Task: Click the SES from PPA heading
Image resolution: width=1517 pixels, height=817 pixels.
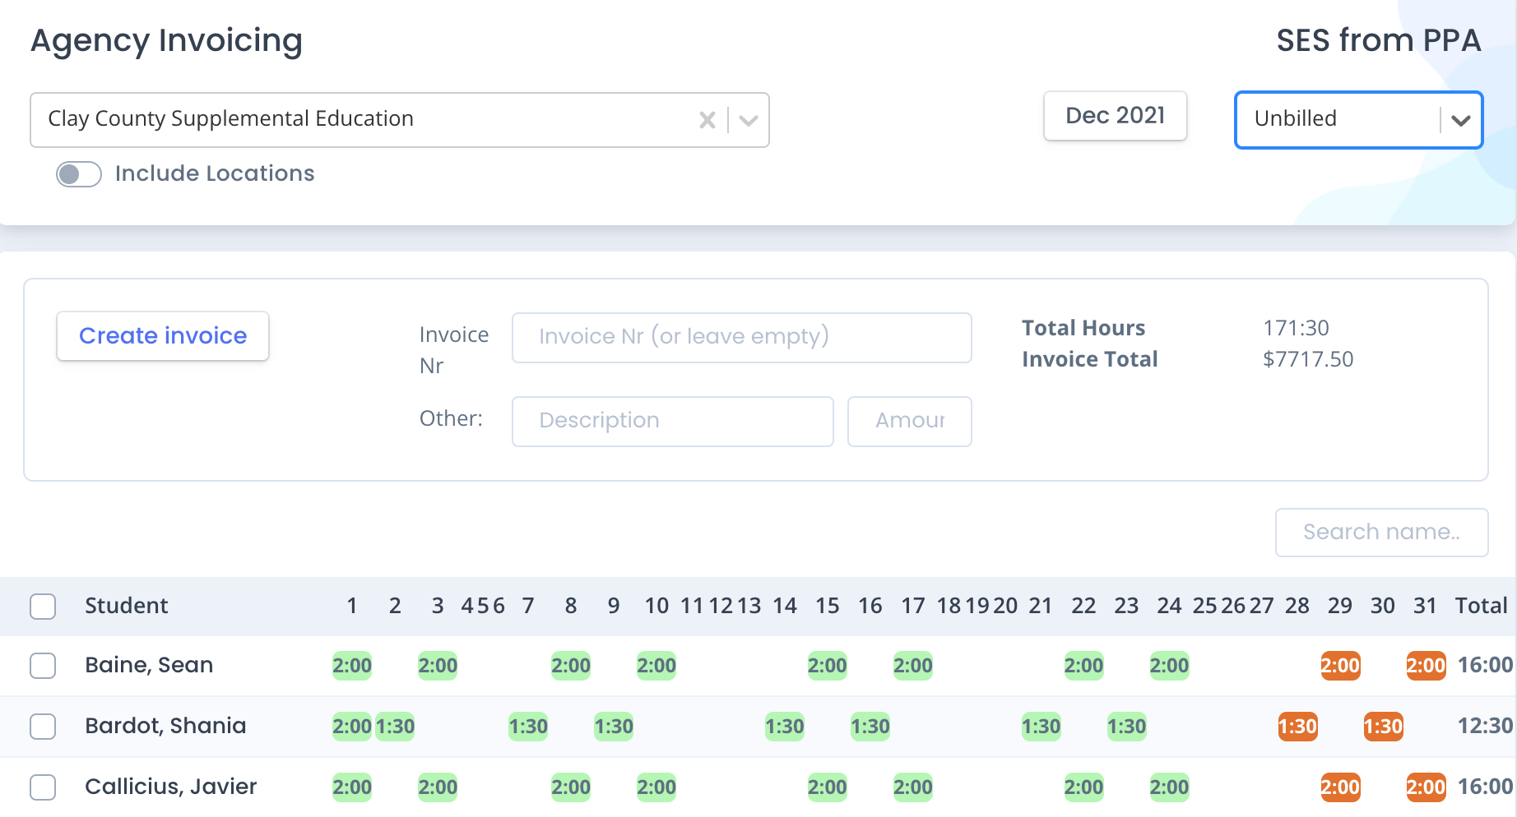Action: click(1379, 40)
